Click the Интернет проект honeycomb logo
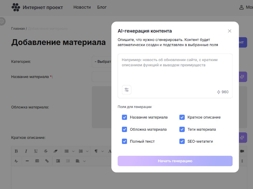This screenshot has width=253, height=189. pyautogui.click(x=16, y=8)
